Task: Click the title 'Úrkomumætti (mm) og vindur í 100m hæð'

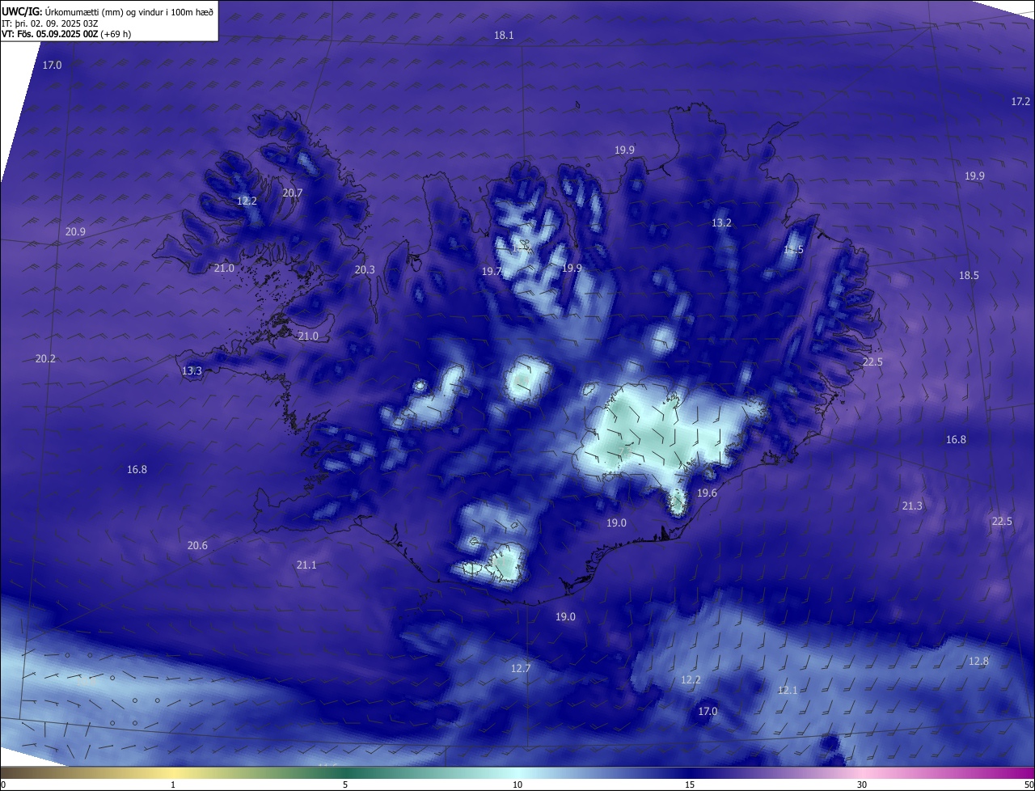Action: click(129, 11)
